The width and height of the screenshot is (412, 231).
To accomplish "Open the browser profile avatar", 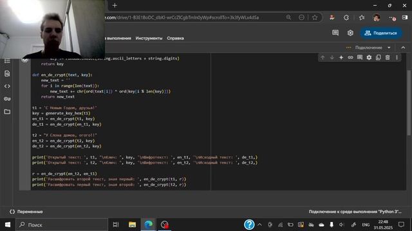I will (x=377, y=17).
